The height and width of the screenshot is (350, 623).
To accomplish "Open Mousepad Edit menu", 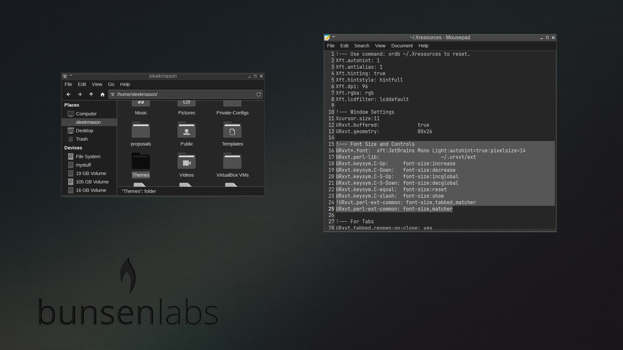I will [x=344, y=46].
